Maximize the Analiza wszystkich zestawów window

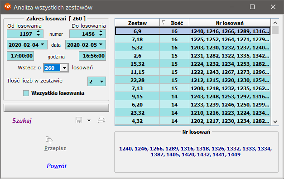point(252,7)
